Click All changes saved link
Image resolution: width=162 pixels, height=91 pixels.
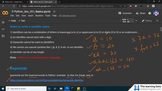[67, 16]
